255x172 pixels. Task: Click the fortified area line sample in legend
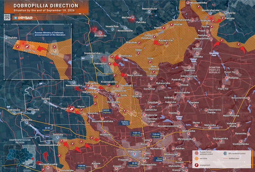(225, 159)
